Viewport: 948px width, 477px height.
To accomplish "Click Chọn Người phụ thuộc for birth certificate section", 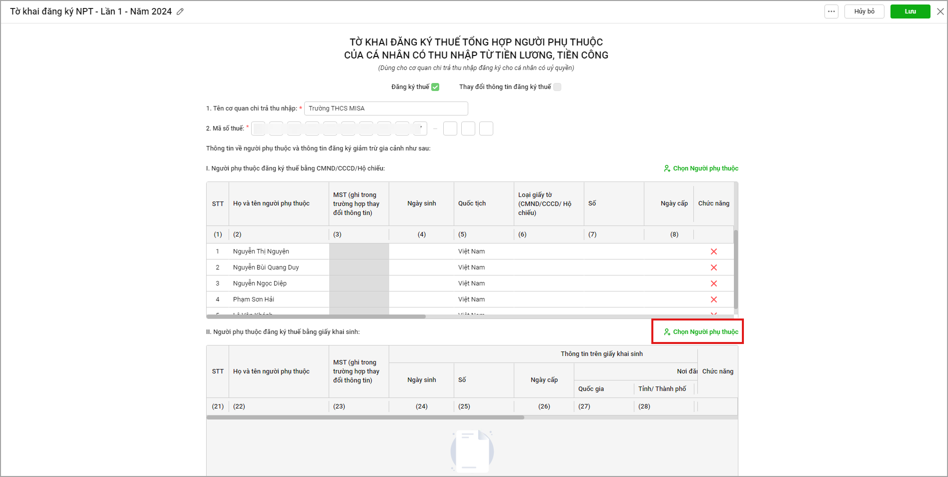I will [701, 332].
